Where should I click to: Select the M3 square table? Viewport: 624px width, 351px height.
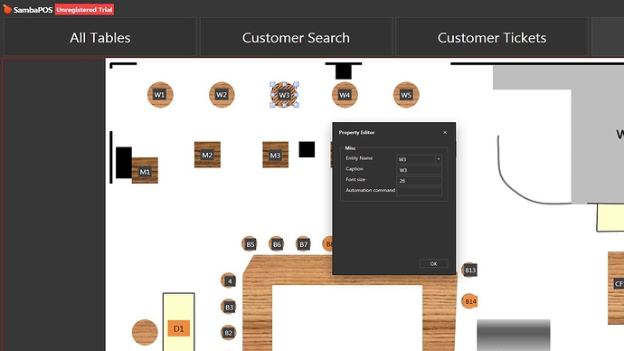(x=276, y=155)
